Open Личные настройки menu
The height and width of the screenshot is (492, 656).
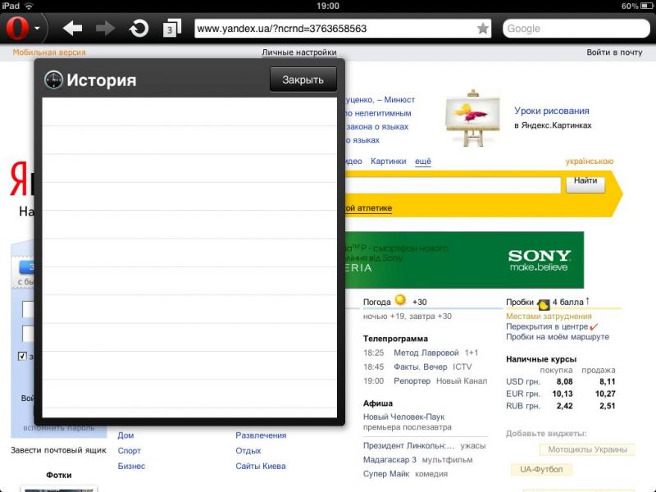[299, 52]
